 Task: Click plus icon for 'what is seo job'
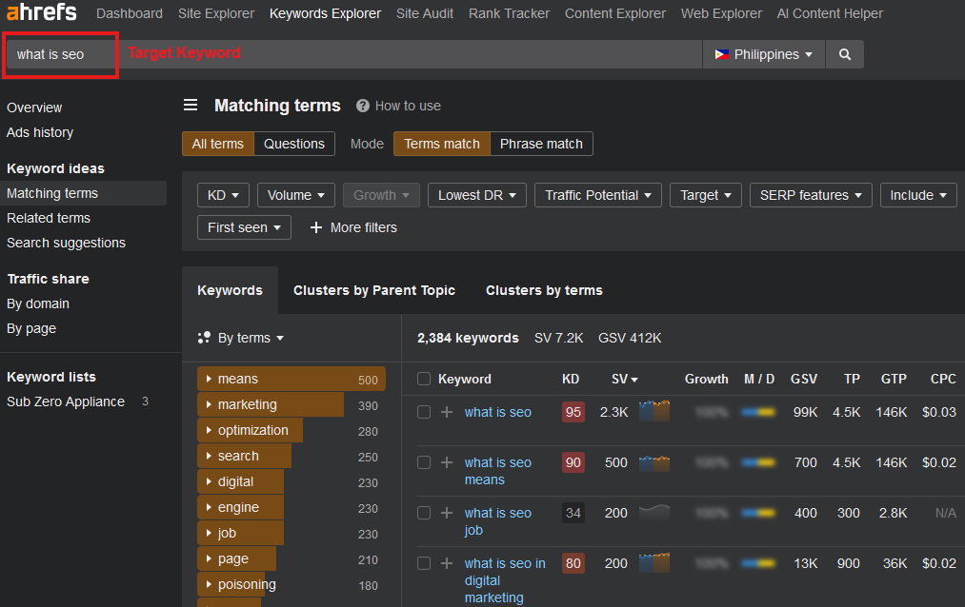[447, 513]
